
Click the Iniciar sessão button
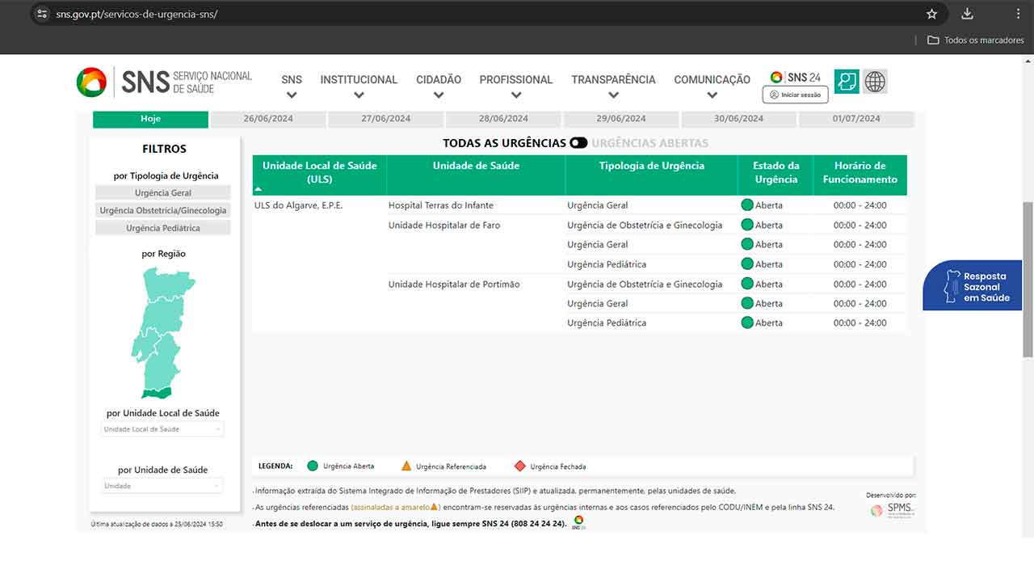coord(795,95)
